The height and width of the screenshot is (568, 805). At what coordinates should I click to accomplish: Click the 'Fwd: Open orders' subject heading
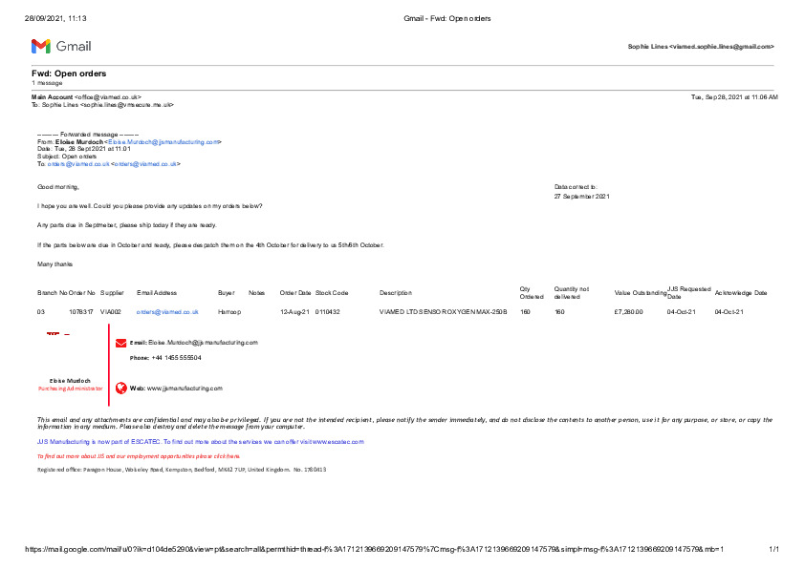(x=69, y=74)
